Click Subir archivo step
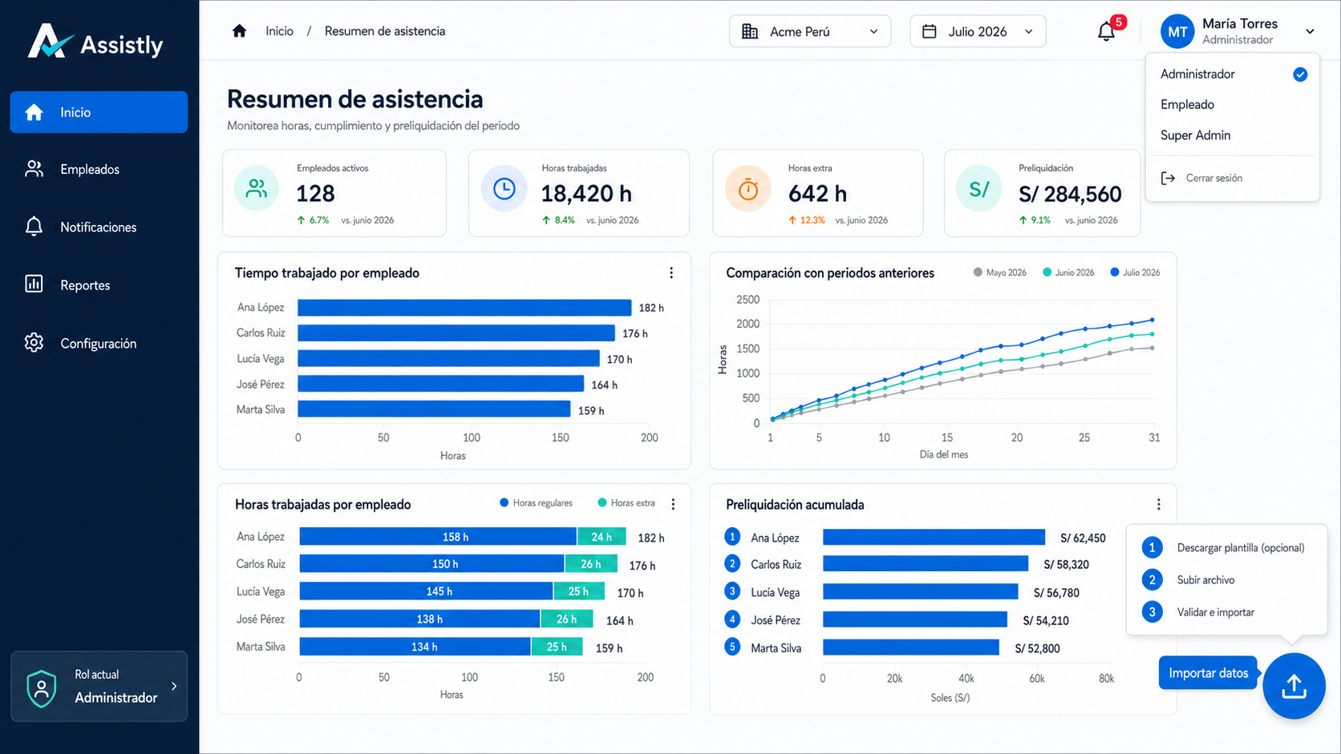Viewport: 1341px width, 754px height. [1205, 580]
